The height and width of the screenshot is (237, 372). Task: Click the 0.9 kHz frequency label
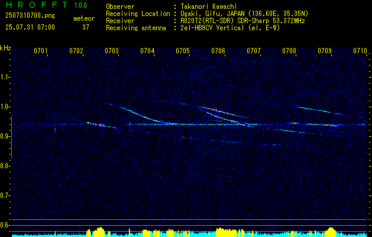pos(4,136)
